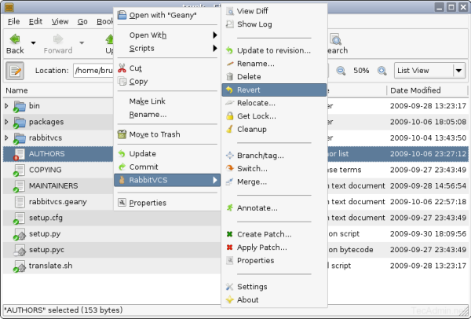
Task: Click the zoom in magnifier icon
Action: coord(382,70)
